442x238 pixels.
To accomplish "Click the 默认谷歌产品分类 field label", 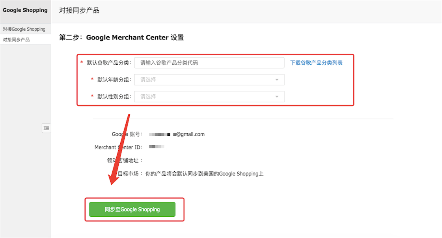I will 109,63.
